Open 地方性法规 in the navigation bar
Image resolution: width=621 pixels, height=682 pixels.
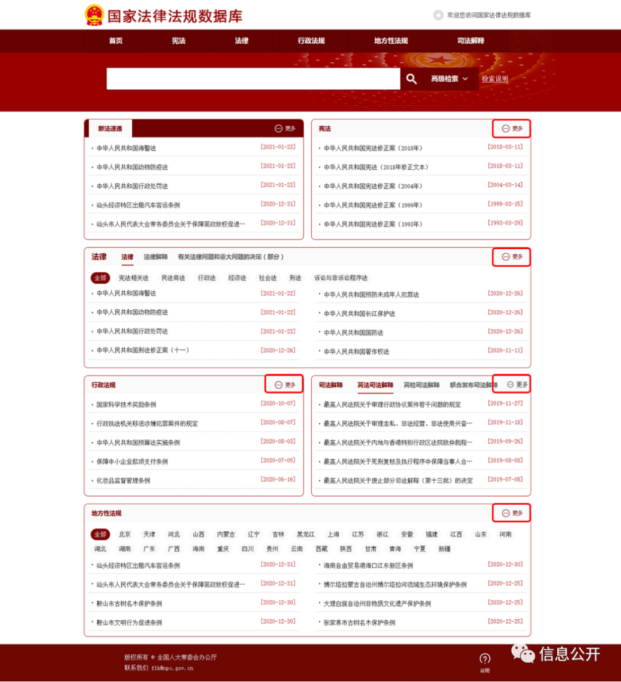(390, 41)
